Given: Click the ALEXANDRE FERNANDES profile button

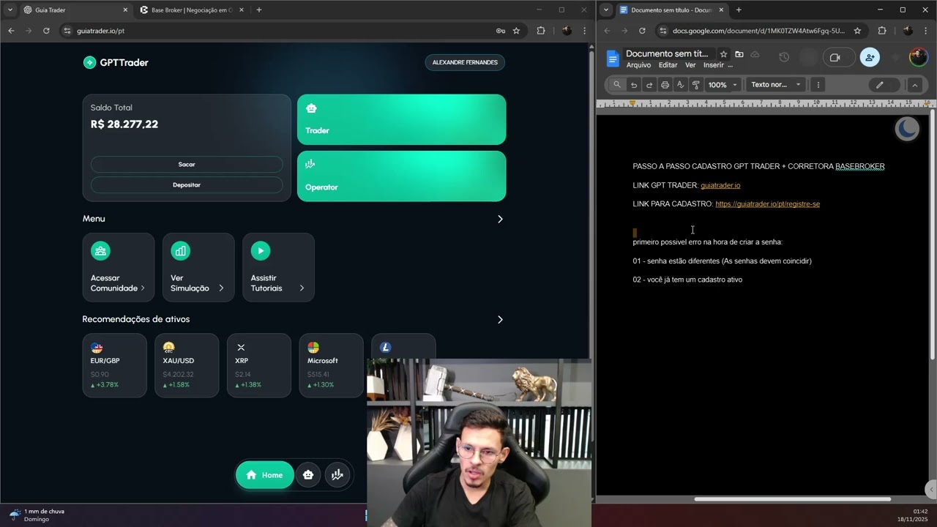Looking at the screenshot, I should pos(465,62).
